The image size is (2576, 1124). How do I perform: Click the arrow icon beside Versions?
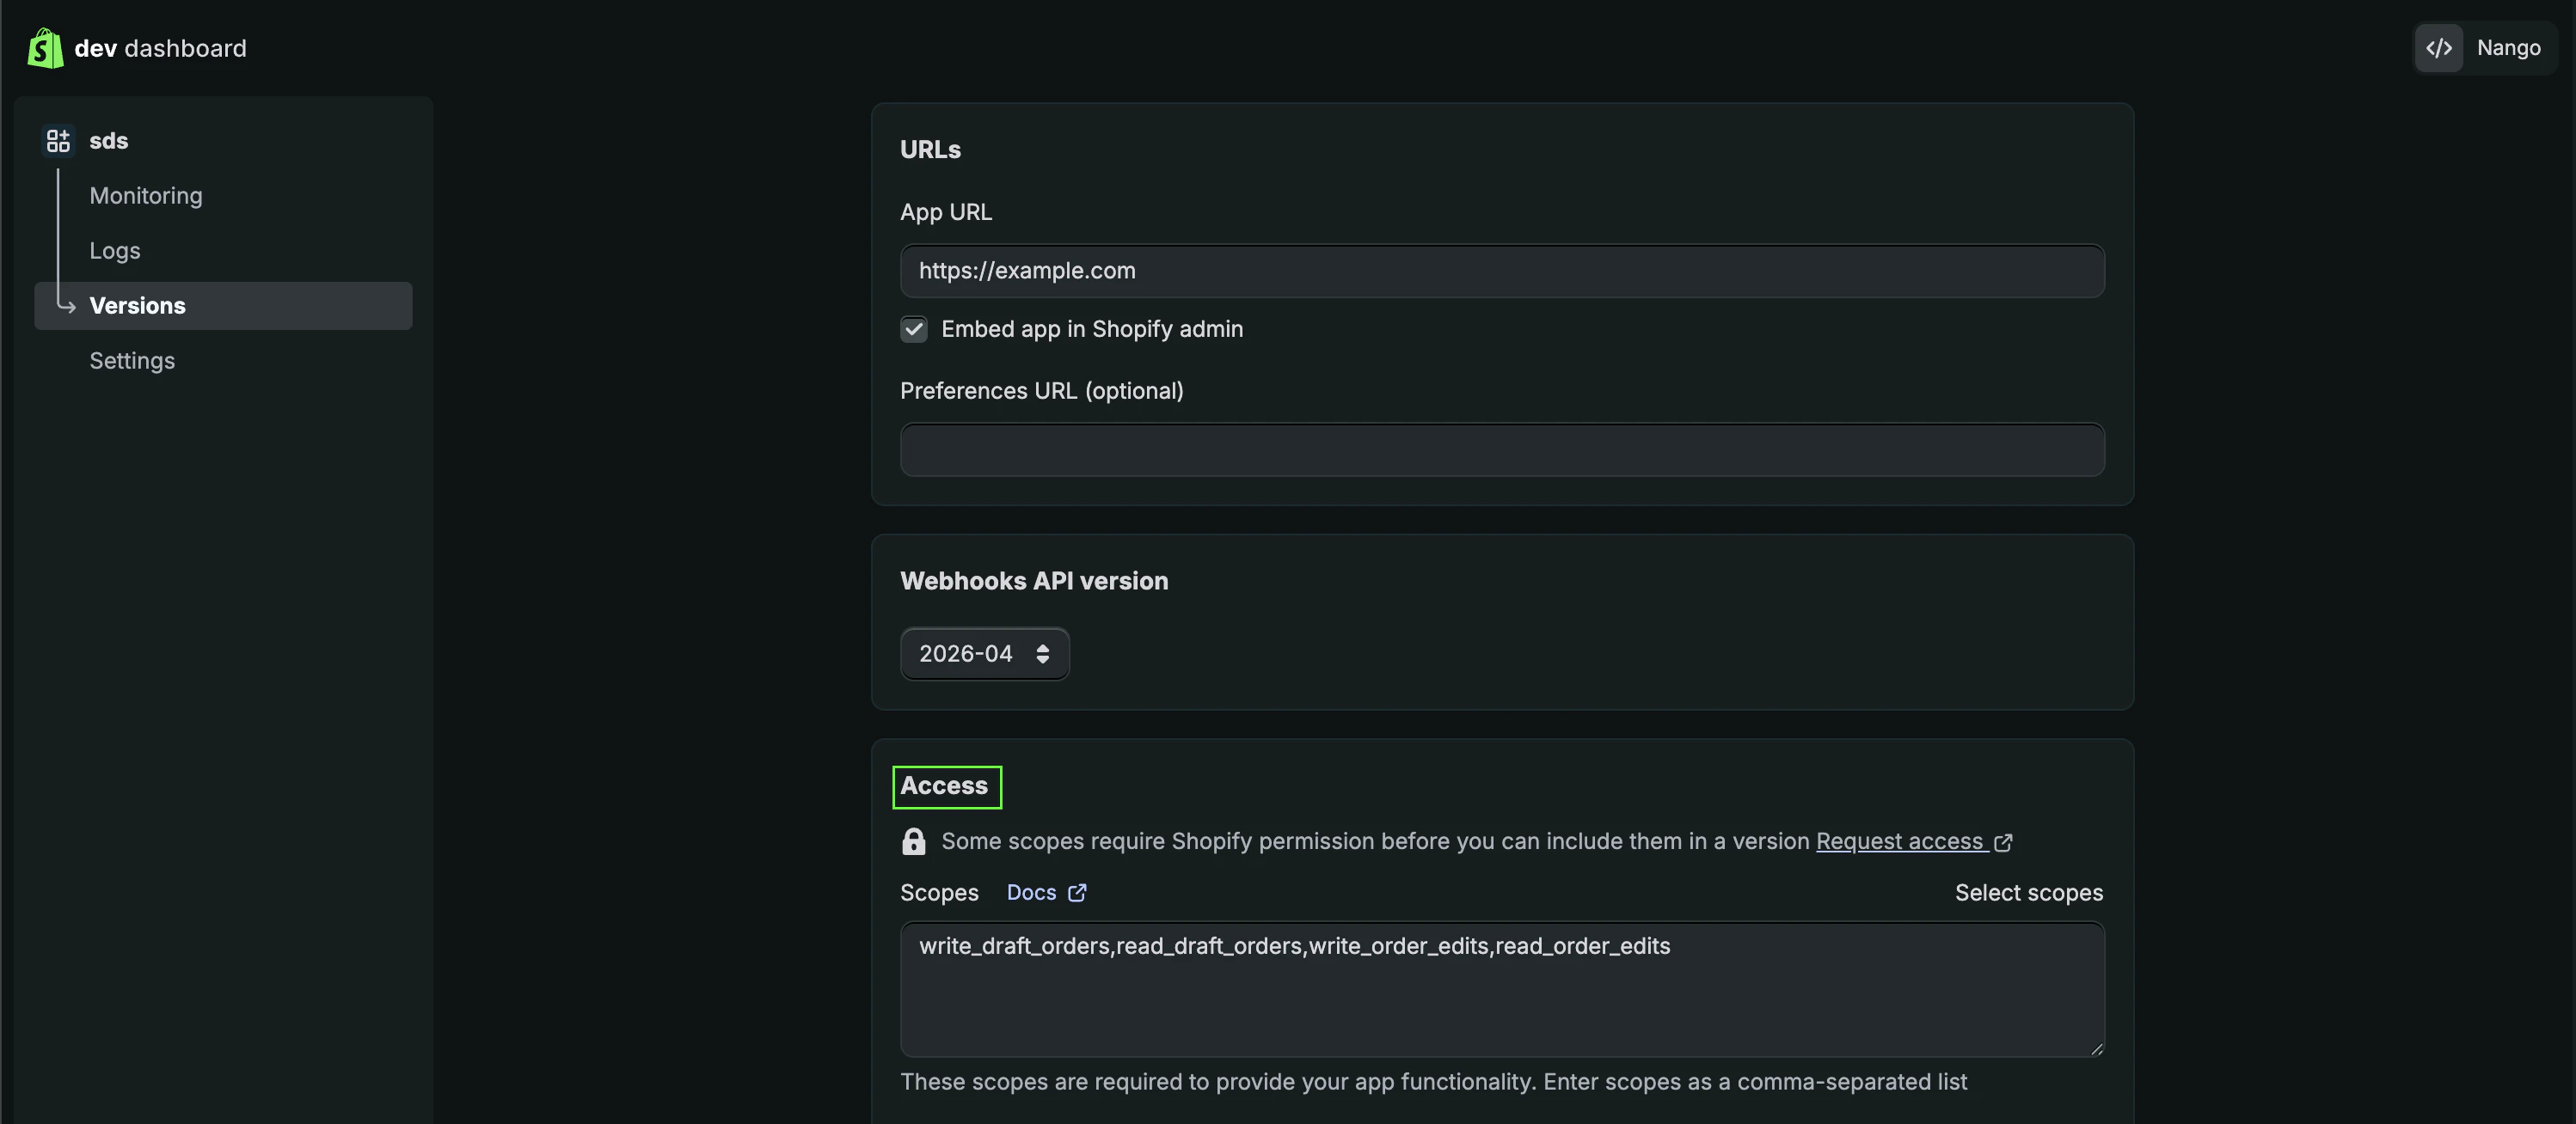coord(66,306)
